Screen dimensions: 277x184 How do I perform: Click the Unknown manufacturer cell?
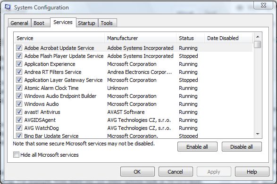pyautogui.click(x=118, y=88)
